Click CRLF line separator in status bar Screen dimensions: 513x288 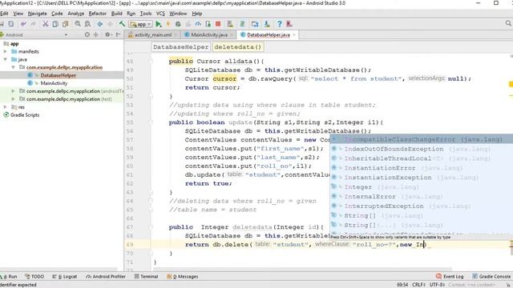point(418,285)
